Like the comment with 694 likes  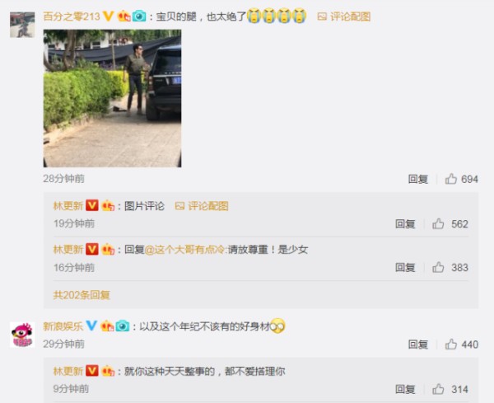(x=461, y=179)
